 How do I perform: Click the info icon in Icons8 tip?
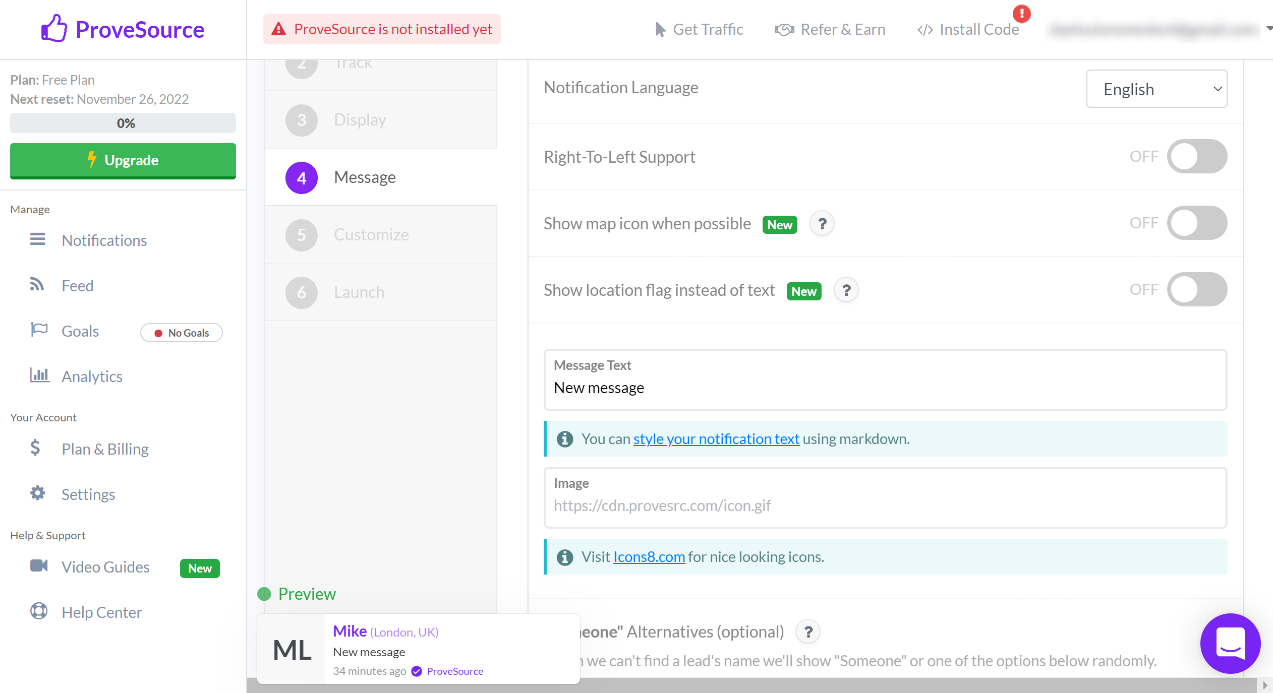pyautogui.click(x=565, y=557)
